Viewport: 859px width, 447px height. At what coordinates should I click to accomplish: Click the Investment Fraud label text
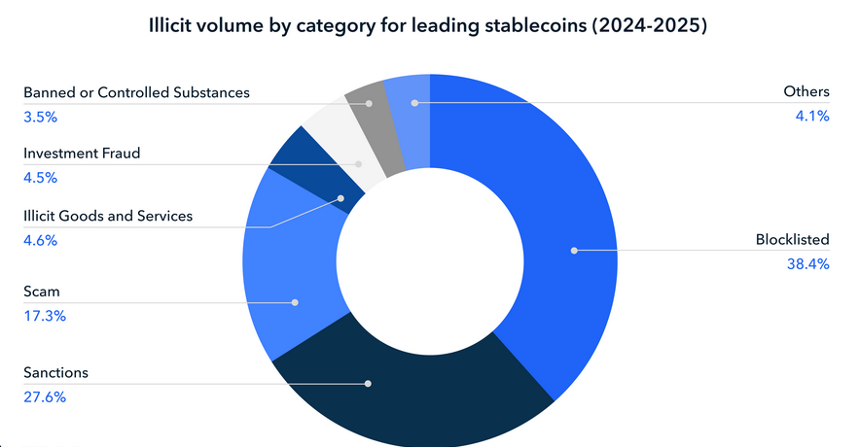[81, 153]
